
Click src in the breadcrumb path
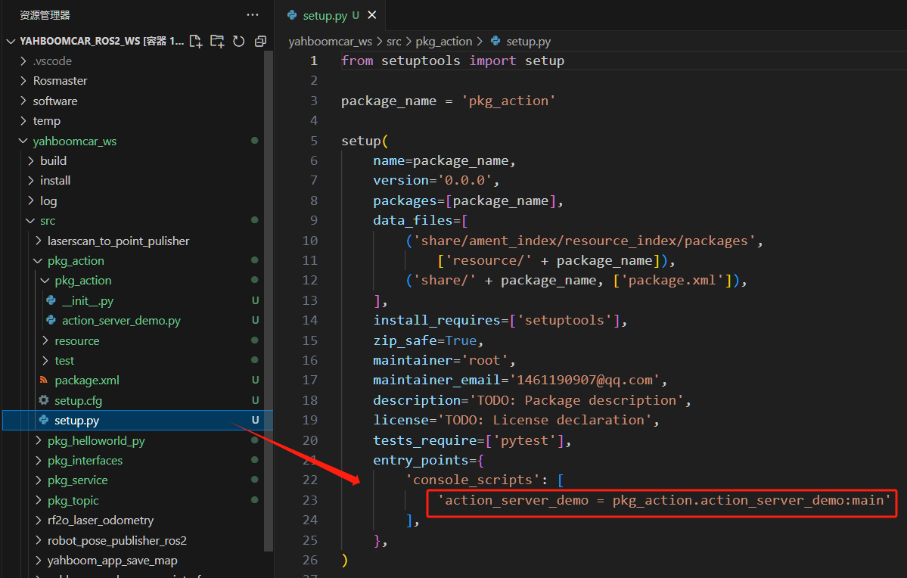point(394,41)
